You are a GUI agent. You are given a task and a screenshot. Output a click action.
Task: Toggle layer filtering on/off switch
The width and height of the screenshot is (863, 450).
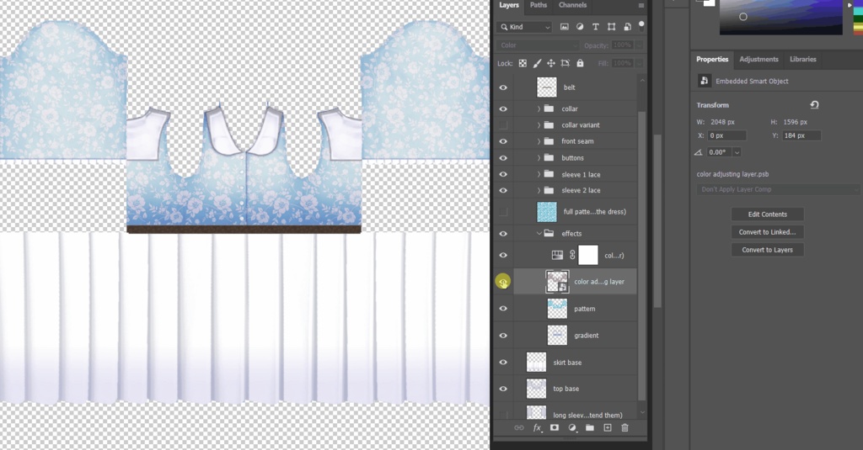[641, 24]
